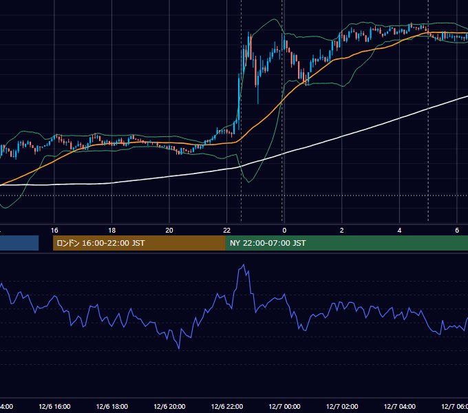Click the 12/6 22:00 date label
Viewport: 468px width, 413px height.
click(227, 407)
